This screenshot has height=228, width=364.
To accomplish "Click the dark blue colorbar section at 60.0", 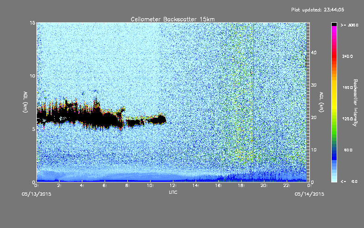I will [x=334, y=150].
